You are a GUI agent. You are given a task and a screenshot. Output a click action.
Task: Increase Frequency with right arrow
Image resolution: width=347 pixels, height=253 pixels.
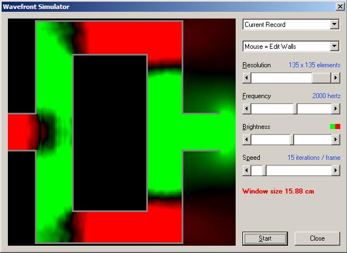[x=336, y=109]
